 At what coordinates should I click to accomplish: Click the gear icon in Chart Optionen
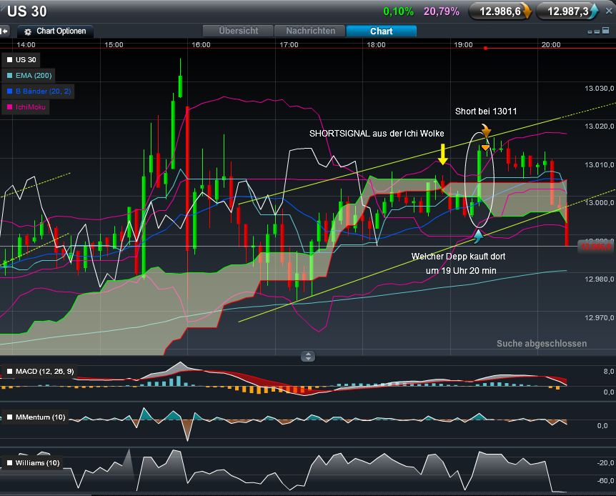[27, 32]
